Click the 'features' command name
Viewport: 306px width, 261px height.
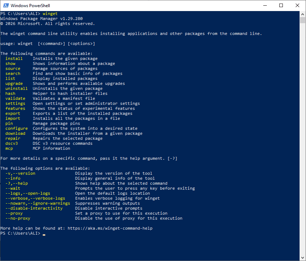(x=15, y=108)
